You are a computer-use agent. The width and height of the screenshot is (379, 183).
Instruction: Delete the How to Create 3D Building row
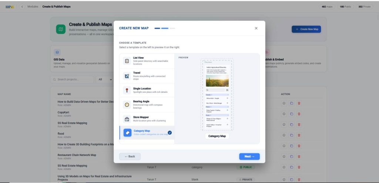click(299, 146)
